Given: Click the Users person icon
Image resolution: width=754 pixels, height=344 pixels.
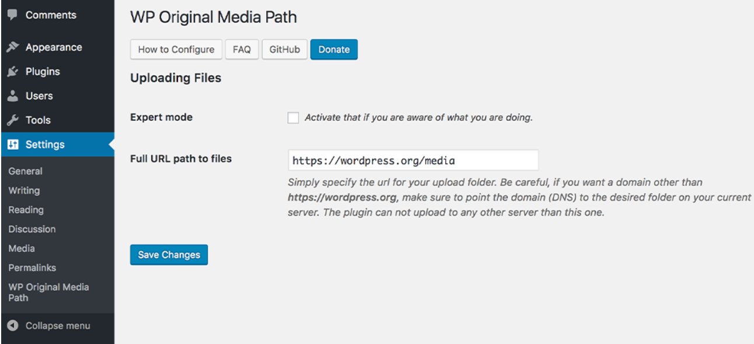Looking at the screenshot, I should (12, 96).
